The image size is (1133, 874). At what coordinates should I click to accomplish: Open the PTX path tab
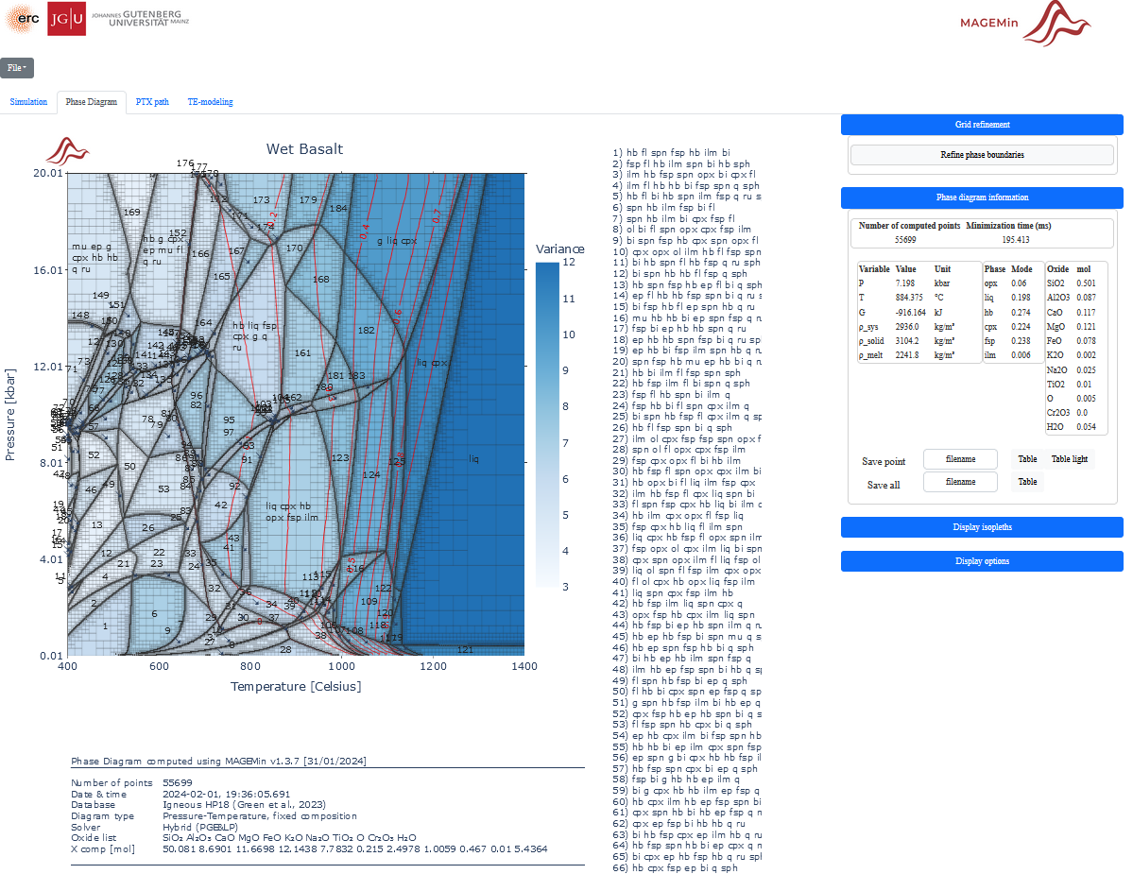pyautogui.click(x=152, y=102)
